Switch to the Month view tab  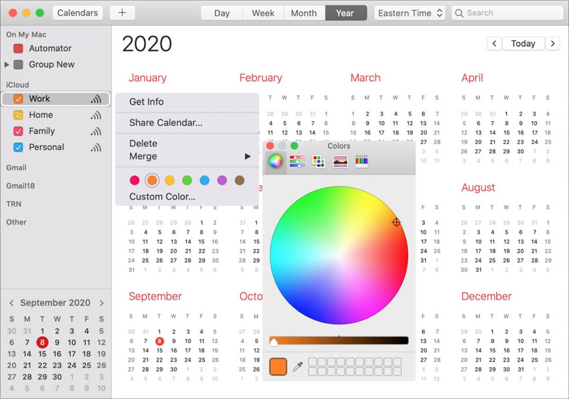coord(303,13)
